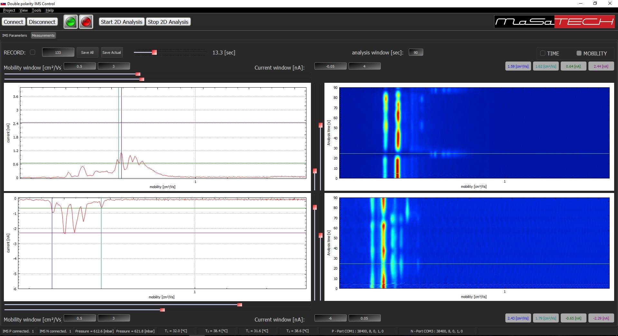Click the 1.59 cm²/Vs cursor readout
The height and width of the screenshot is (336, 618).
tap(518, 66)
